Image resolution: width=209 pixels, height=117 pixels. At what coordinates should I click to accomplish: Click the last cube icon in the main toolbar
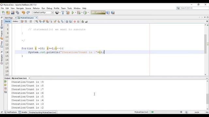[x=113, y=13]
